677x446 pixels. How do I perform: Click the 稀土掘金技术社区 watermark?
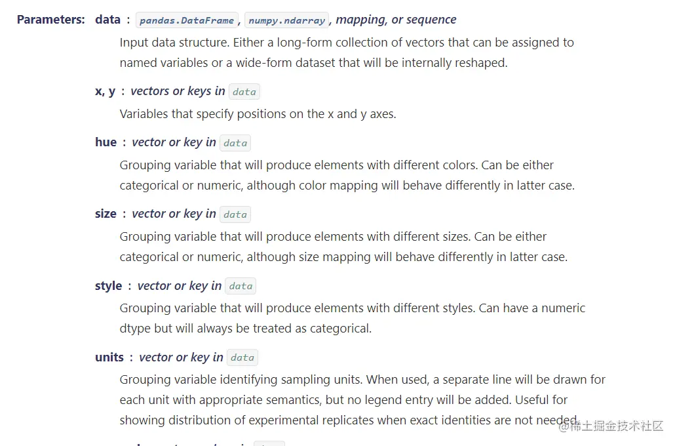611,426
